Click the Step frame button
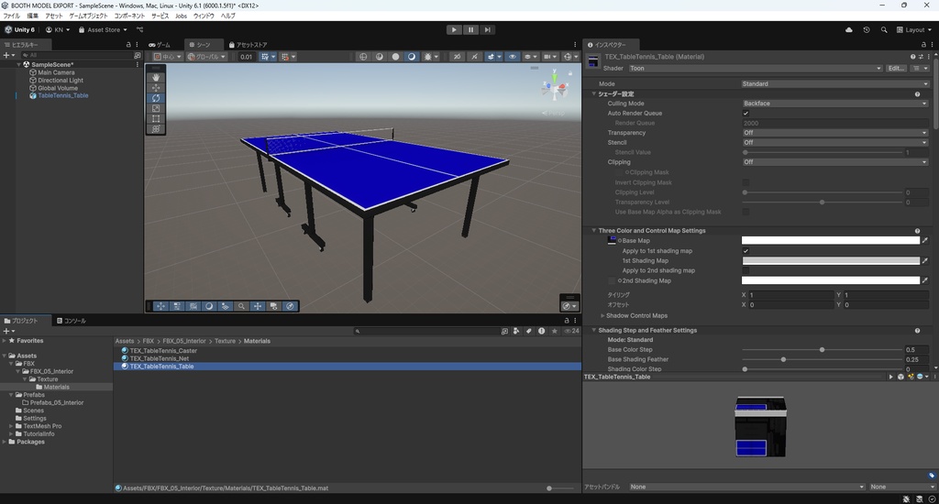This screenshot has width=939, height=504. pos(488,29)
